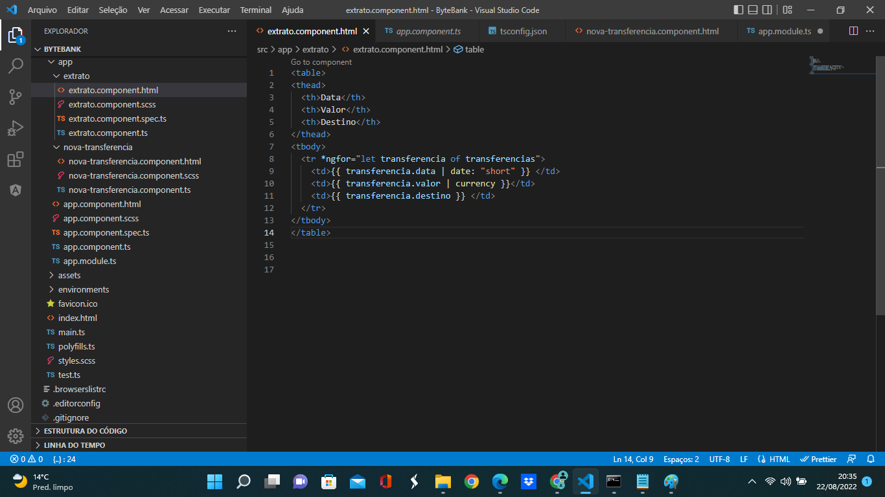This screenshot has height=497, width=885.
Task: Open app.component.html file
Action: tap(139, 204)
